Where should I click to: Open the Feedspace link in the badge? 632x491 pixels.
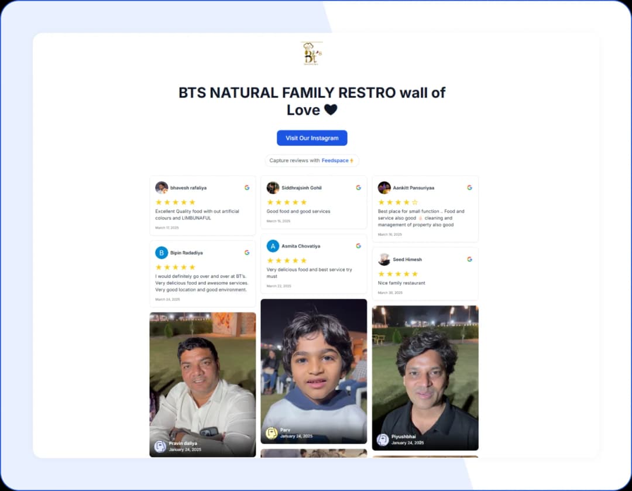click(x=335, y=160)
